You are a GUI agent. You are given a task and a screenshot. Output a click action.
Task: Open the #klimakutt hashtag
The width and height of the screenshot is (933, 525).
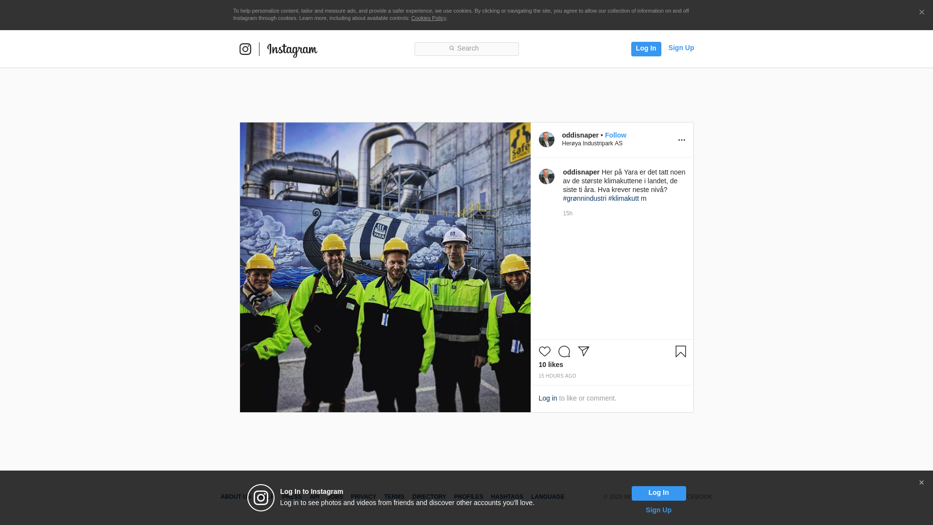coord(623,198)
